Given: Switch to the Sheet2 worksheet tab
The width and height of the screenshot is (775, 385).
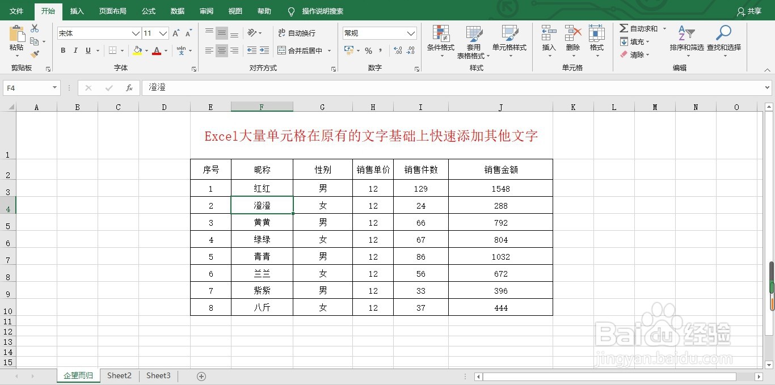Looking at the screenshot, I should [x=119, y=375].
